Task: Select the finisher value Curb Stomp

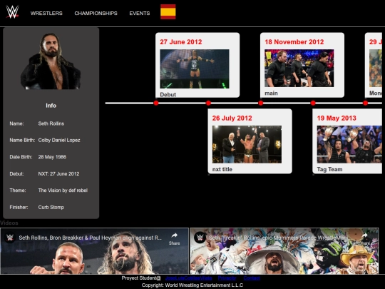Action: [51, 207]
